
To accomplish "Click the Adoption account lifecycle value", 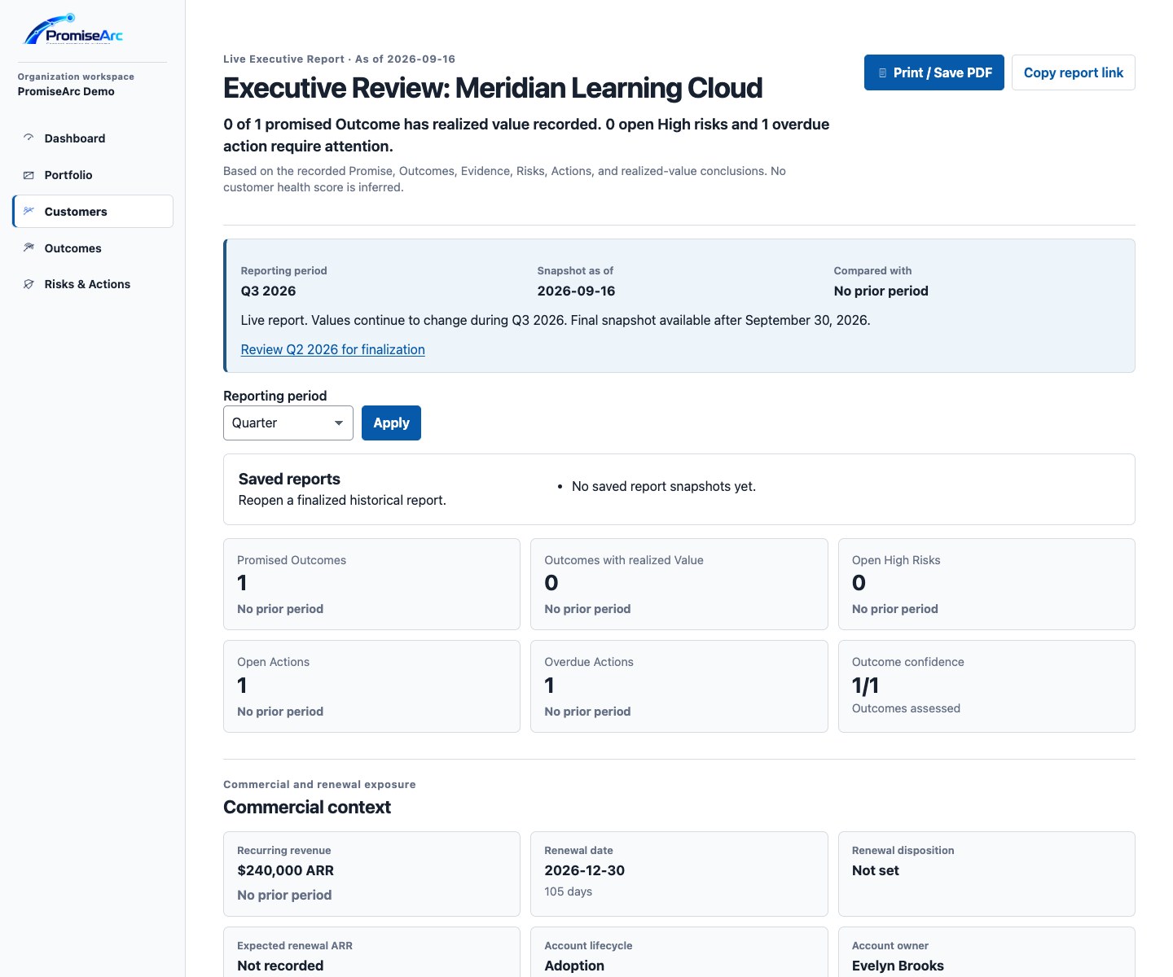I will pos(574,966).
